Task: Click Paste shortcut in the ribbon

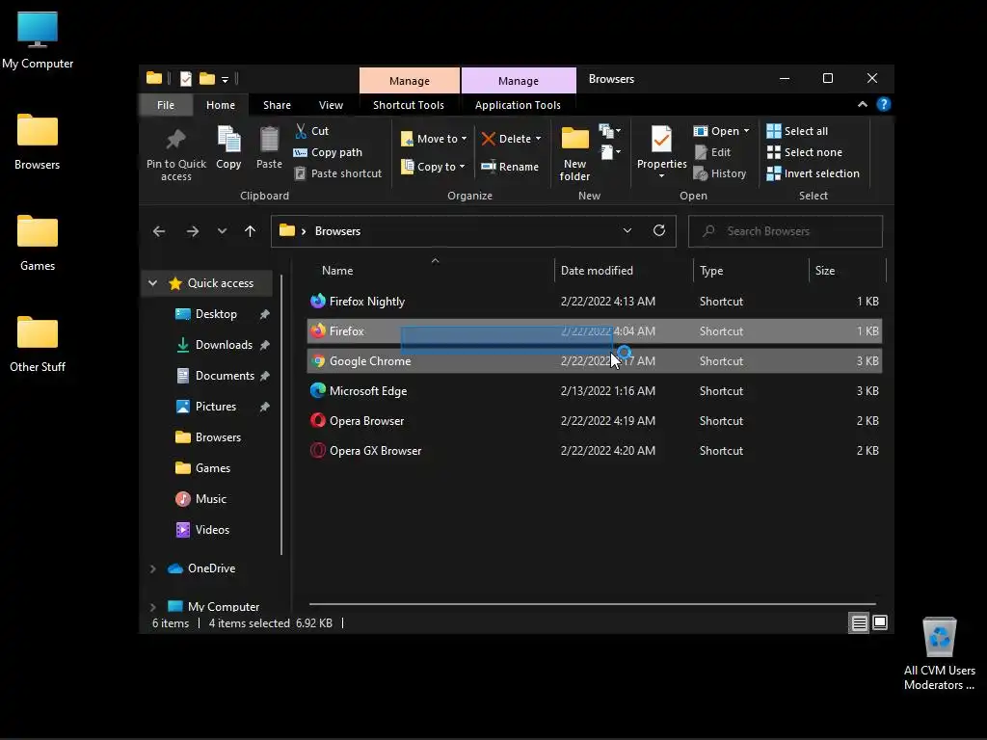Action: coord(338,173)
